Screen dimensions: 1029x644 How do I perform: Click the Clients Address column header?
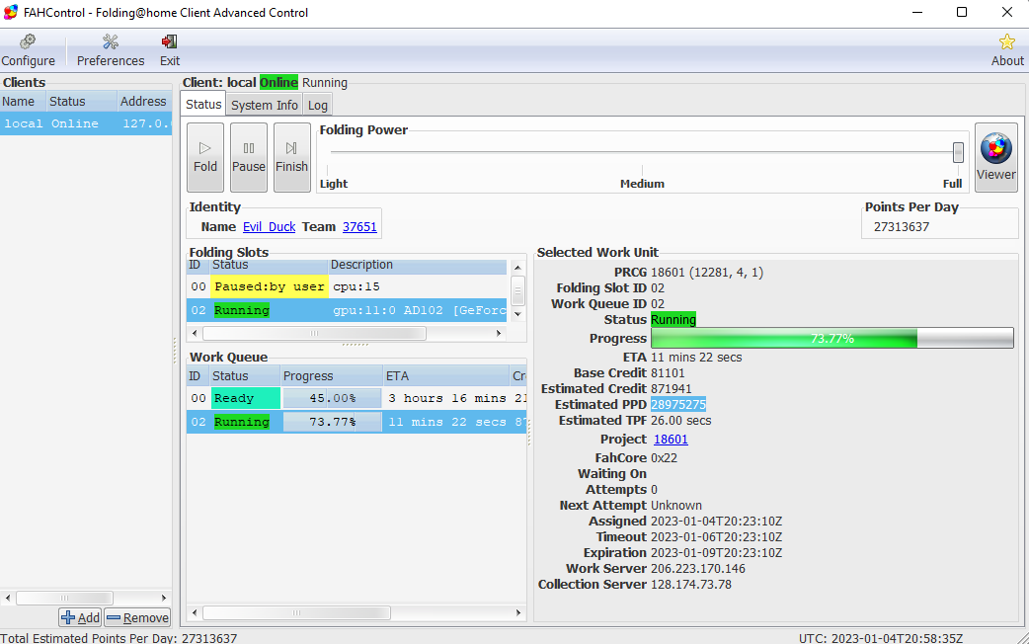click(x=144, y=101)
